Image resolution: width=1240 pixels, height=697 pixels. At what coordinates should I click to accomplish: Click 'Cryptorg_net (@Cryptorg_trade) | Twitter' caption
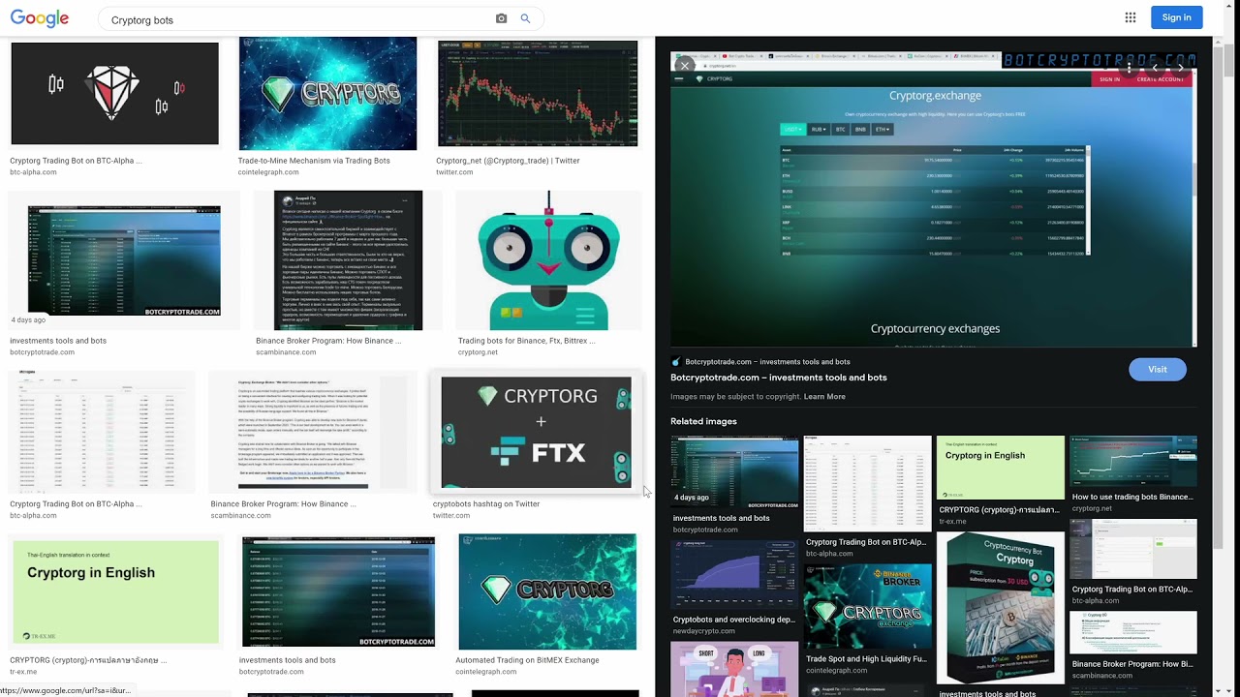[508, 161]
